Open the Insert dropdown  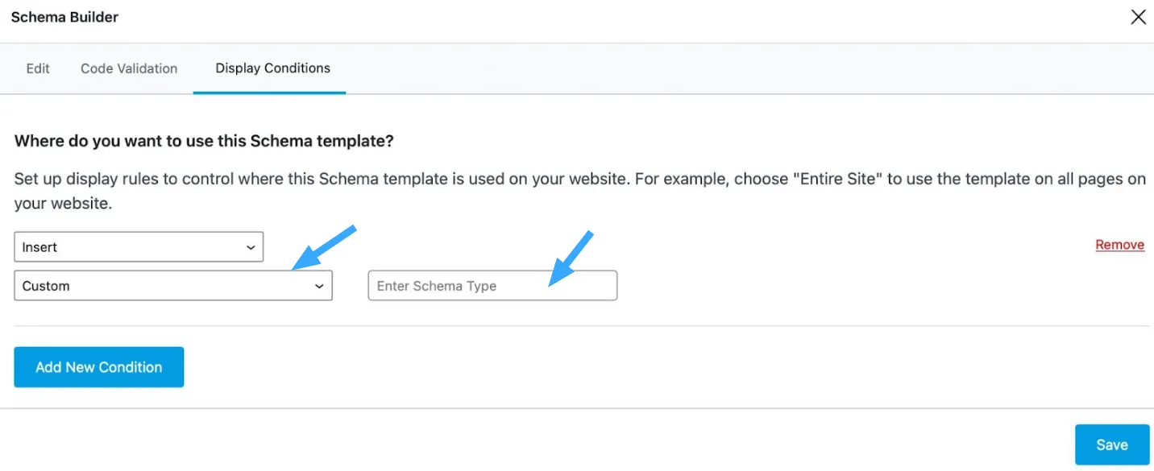pyautogui.click(x=139, y=247)
